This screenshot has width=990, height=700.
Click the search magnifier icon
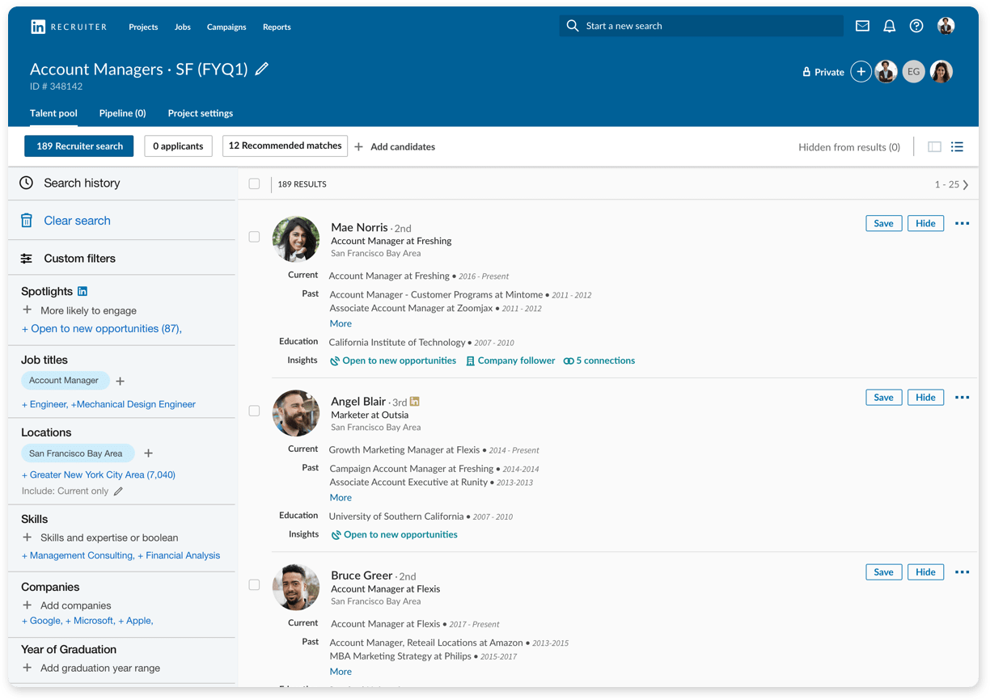click(573, 26)
